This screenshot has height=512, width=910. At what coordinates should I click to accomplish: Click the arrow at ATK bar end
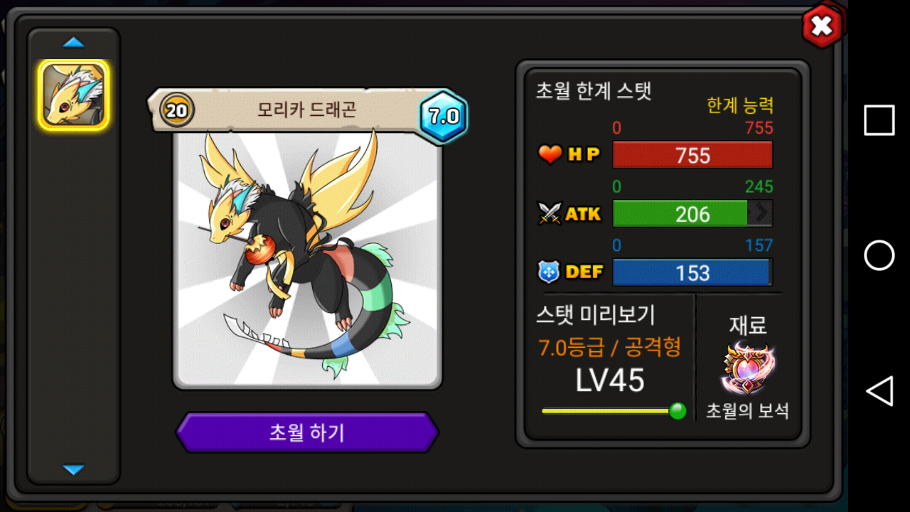[761, 213]
